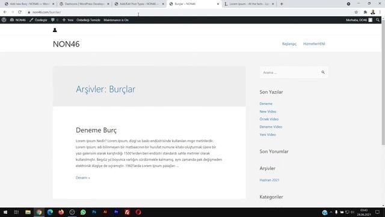Open a new browser tab
Viewport: 385px width, 217px height.
(282, 4)
